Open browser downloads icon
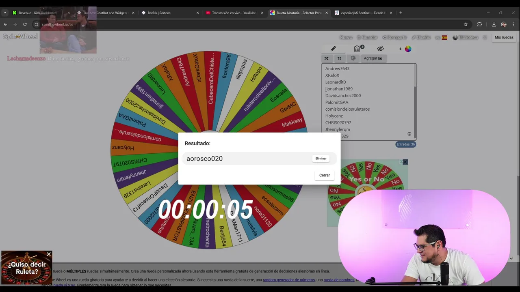Image resolution: width=520 pixels, height=292 pixels. coord(494,24)
